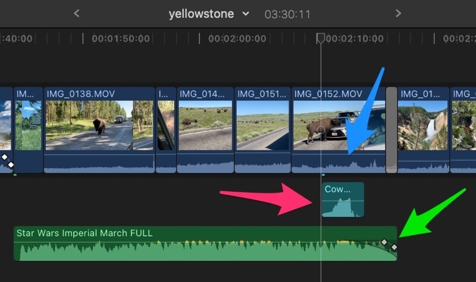Select the IMG_0152.MOV bison clip
This screenshot has height=282, width=476.
pos(338,130)
